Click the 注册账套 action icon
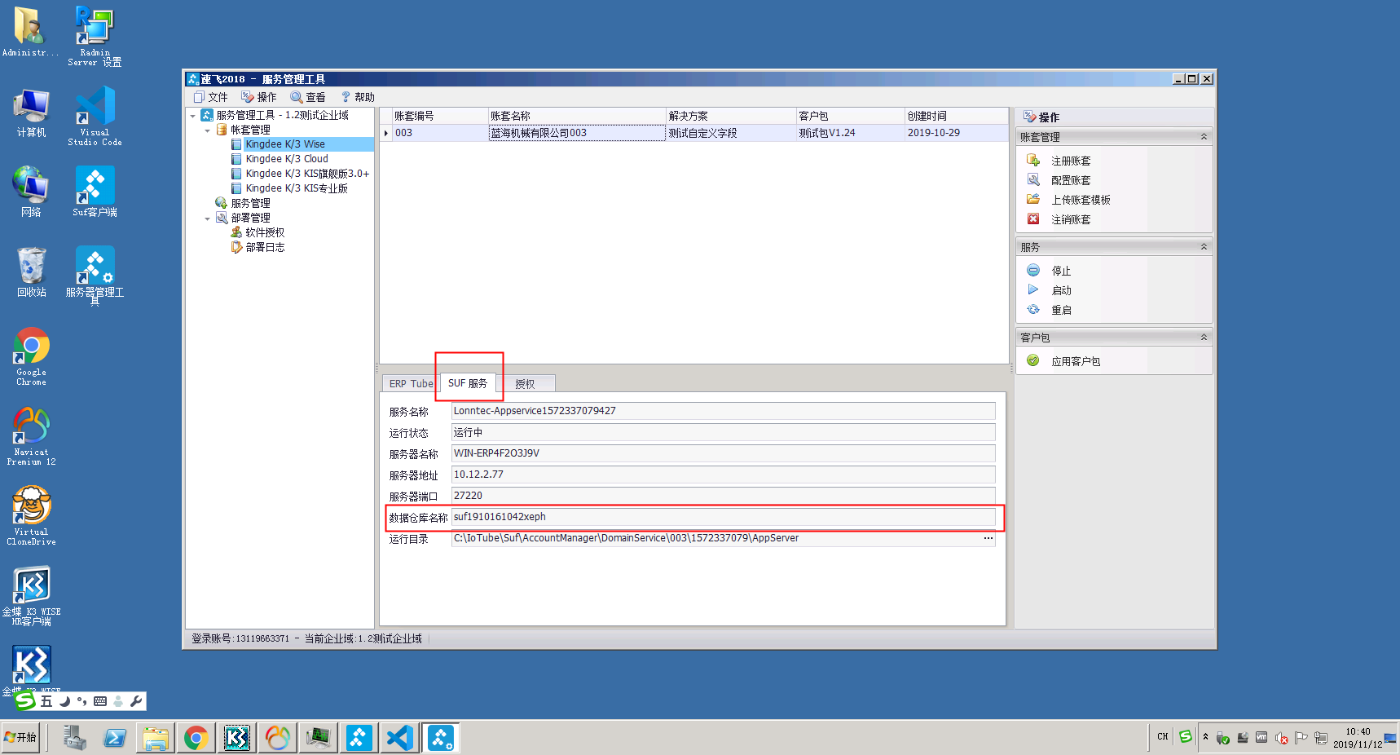Screen dimensions: 1400x755 click(x=1033, y=161)
